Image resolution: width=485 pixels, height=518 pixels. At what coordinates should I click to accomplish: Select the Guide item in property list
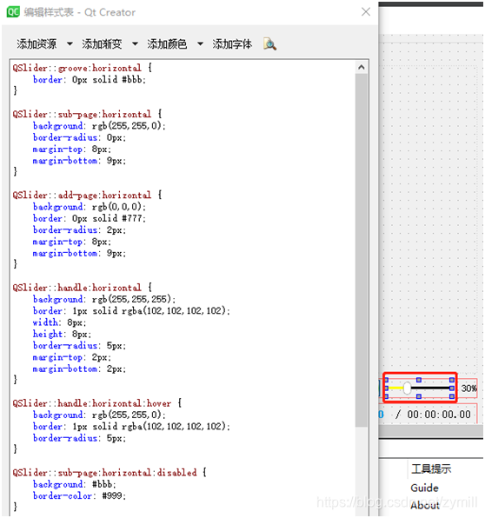[x=424, y=488]
